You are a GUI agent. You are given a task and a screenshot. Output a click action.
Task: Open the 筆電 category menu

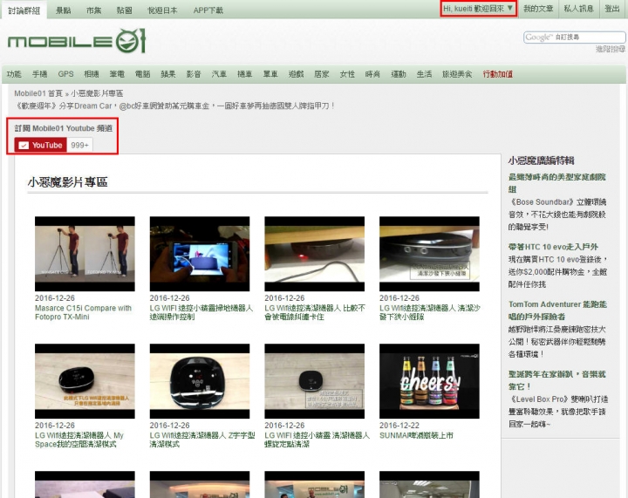coord(117,74)
